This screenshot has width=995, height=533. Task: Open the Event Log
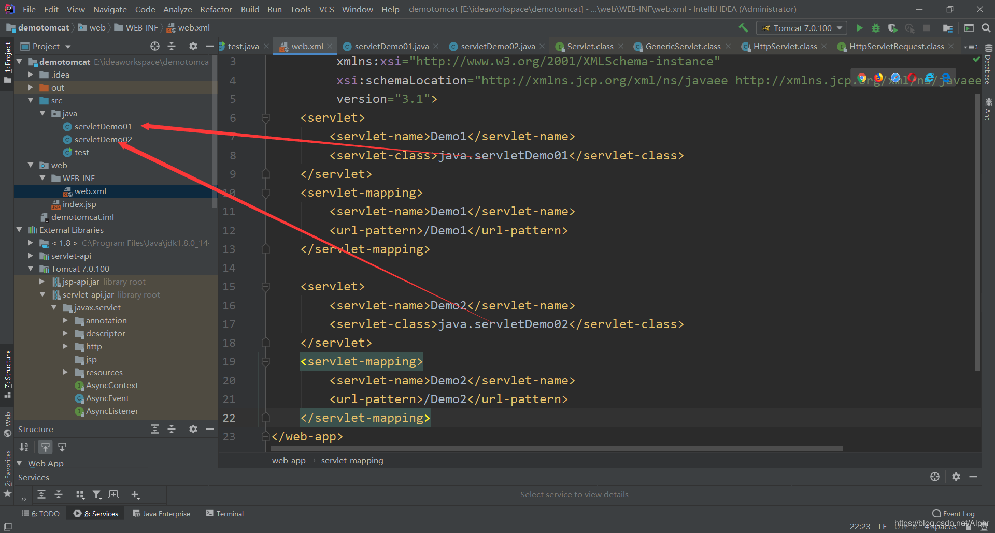pos(954,513)
